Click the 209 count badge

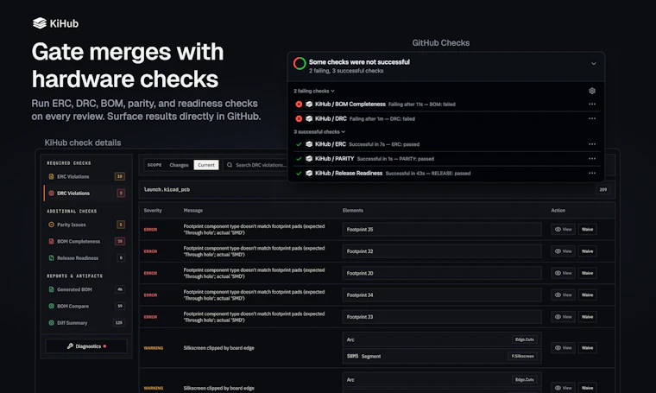602,190
